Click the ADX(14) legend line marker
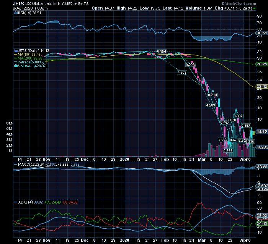Image resolution: width=268 pixels, height=244 pixels. (16, 202)
